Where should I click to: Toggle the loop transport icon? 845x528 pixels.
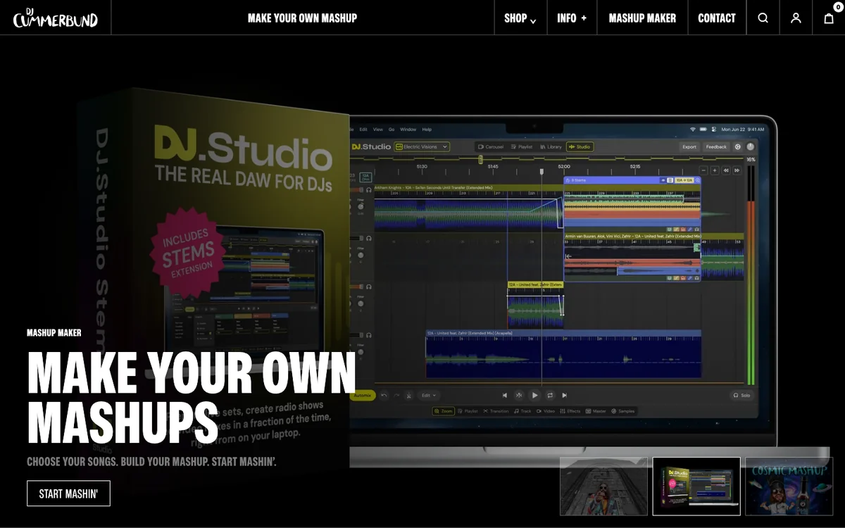[550, 396]
